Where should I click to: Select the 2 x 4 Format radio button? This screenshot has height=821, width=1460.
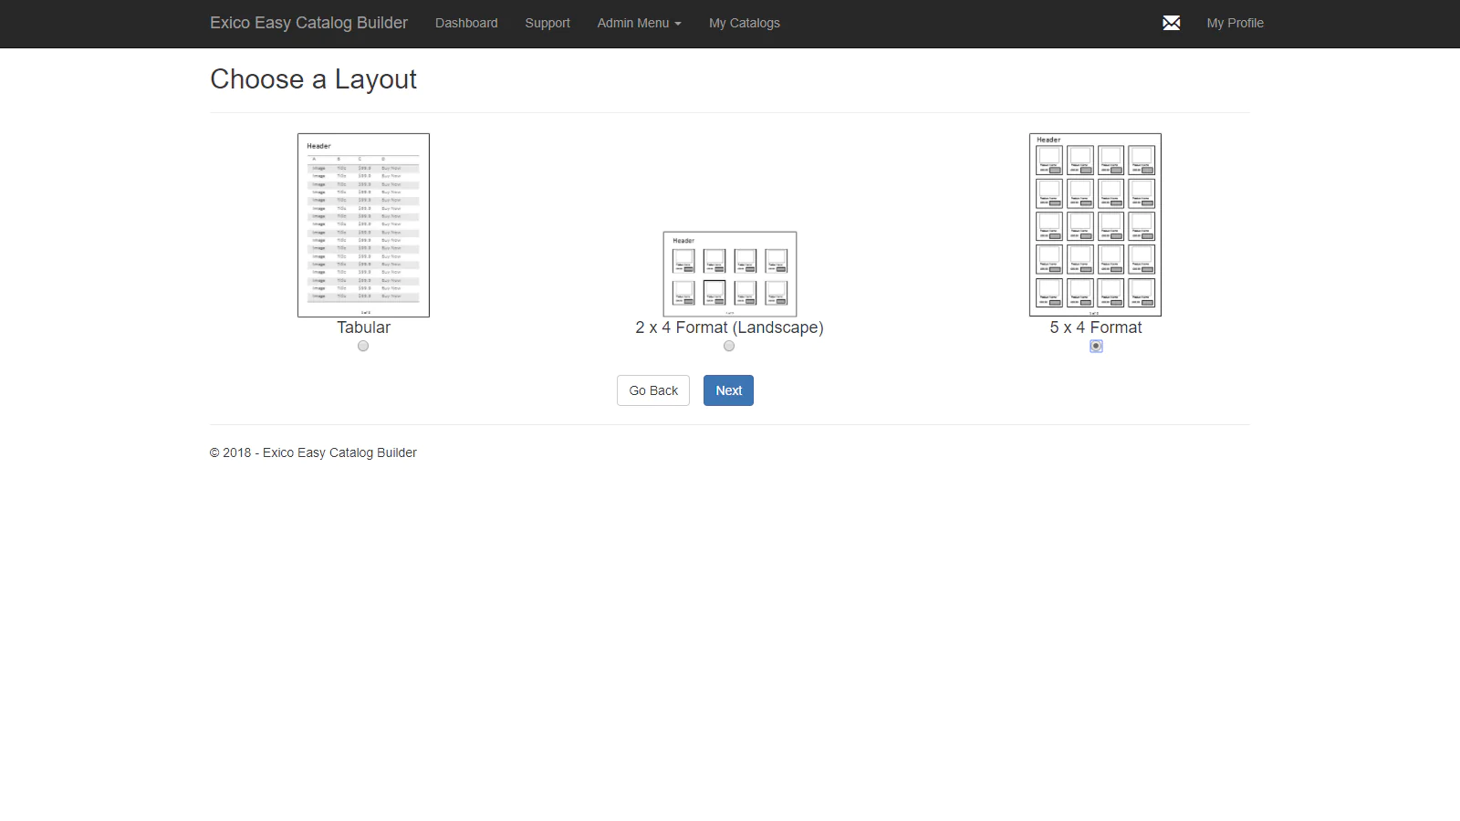tap(729, 346)
